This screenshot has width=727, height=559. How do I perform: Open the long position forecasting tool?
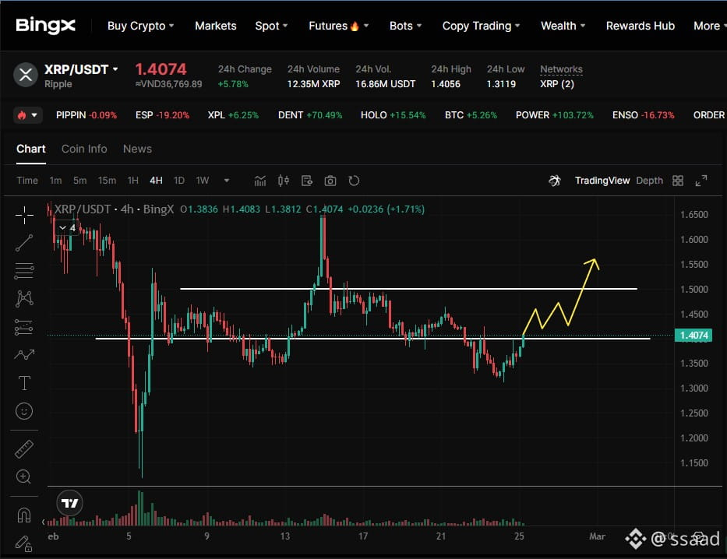[24, 327]
